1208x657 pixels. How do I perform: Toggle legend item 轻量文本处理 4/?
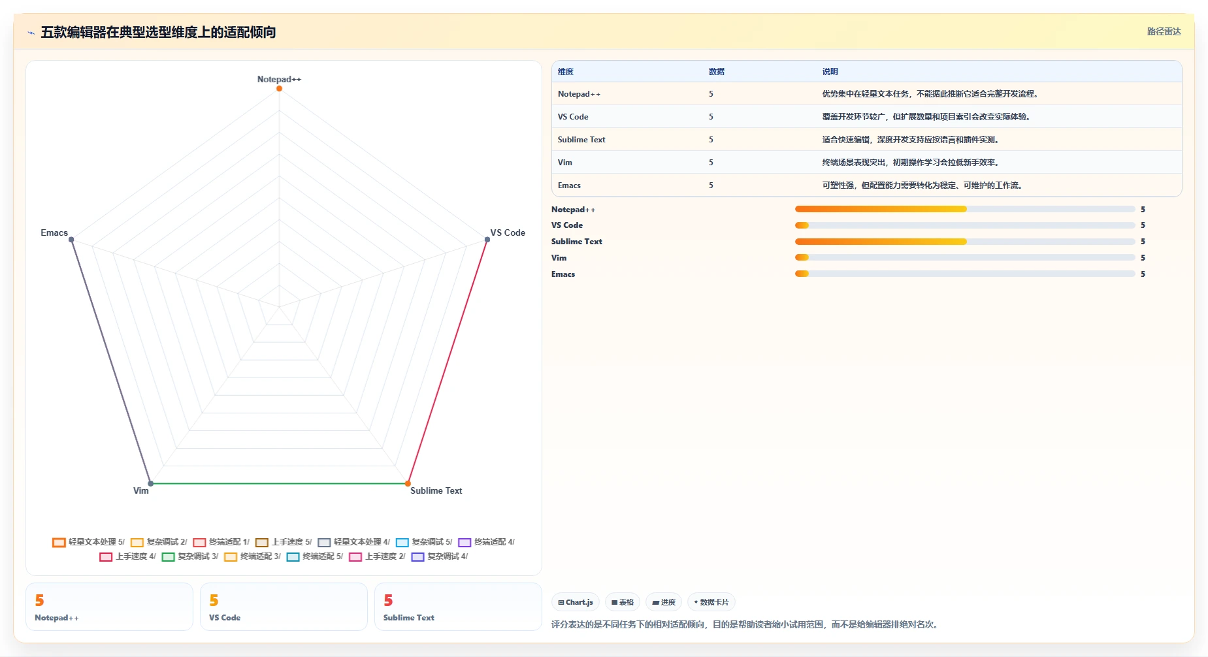[353, 542]
